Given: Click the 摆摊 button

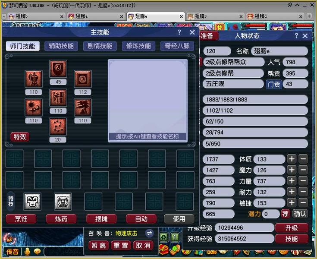Looking at the screenshot, I should pyautogui.click(x=101, y=219).
